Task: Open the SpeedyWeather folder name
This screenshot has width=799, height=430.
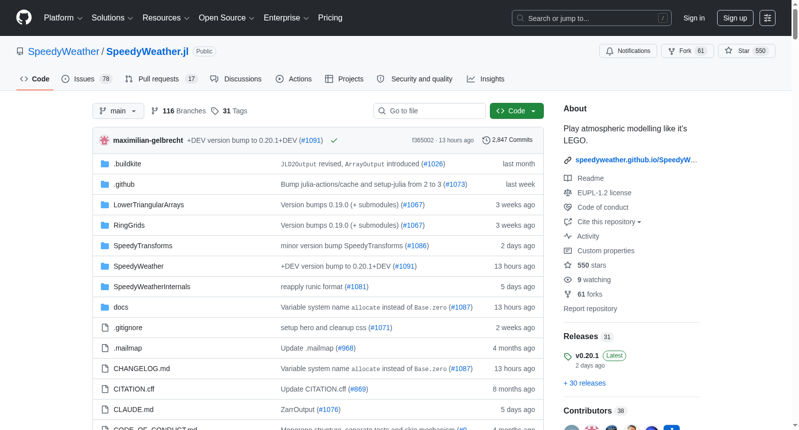Action: tap(139, 266)
